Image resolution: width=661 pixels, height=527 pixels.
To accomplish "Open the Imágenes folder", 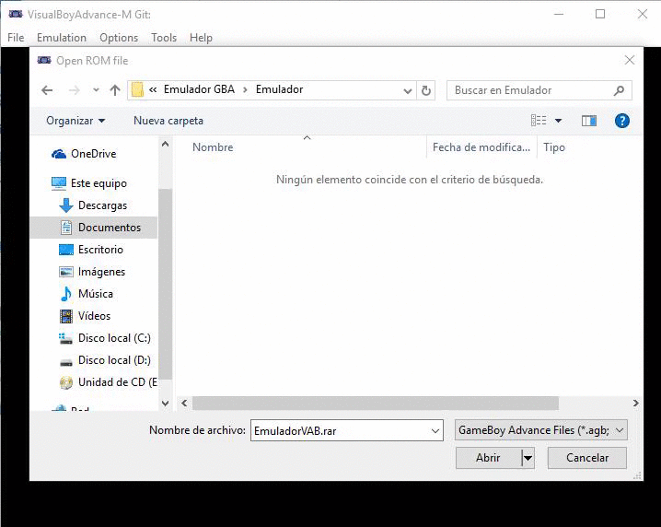I will pyautogui.click(x=101, y=272).
